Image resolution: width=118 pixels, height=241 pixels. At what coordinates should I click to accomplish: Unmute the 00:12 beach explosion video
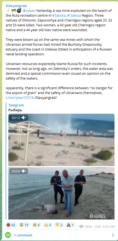pyautogui.click(x=24, y=118)
